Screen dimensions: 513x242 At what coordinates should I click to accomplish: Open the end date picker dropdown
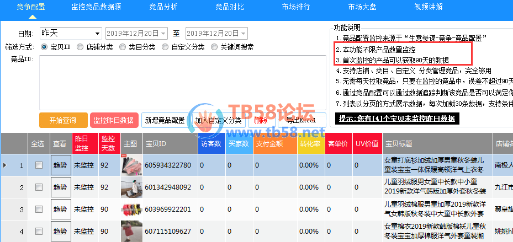(x=244, y=33)
